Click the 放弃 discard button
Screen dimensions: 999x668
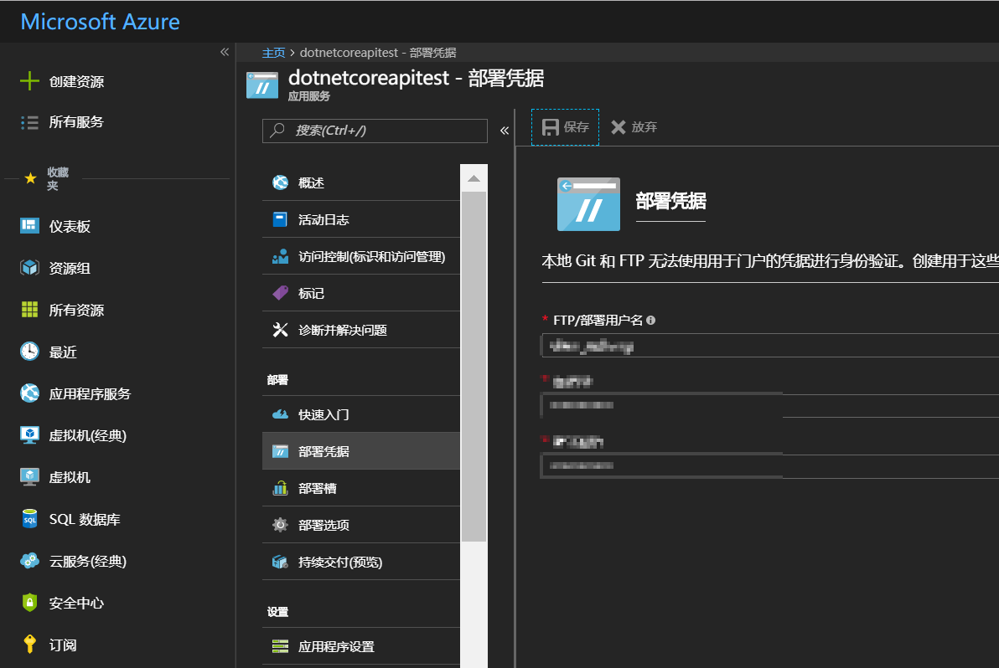point(634,127)
